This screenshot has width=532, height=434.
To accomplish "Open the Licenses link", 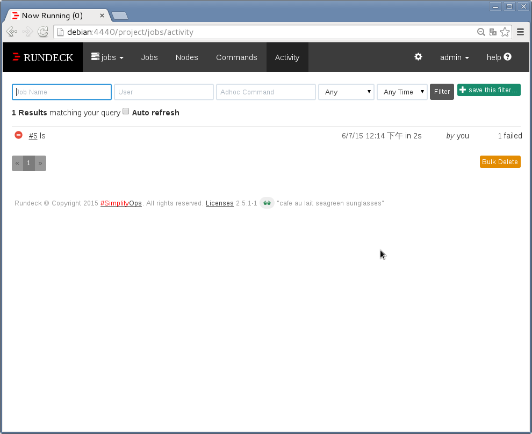I will [220, 203].
